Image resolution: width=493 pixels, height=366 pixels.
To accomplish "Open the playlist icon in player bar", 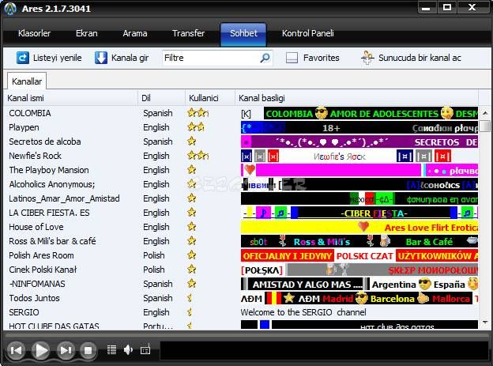I will [x=111, y=349].
